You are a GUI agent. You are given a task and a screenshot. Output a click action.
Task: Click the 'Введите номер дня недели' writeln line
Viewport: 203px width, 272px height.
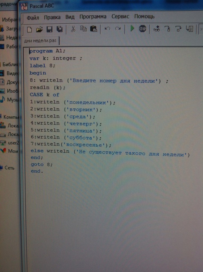click(x=99, y=81)
